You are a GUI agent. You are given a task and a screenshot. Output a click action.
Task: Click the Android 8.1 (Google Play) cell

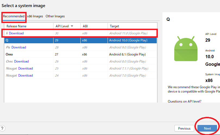127,54
